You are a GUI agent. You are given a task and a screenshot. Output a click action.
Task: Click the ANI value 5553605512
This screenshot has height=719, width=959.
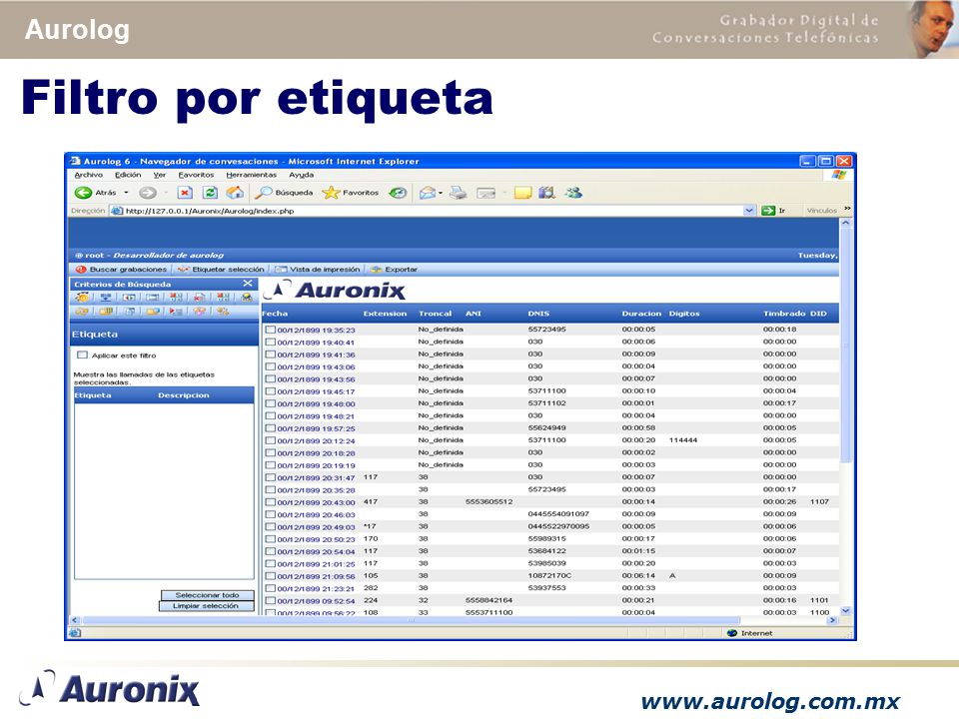(x=488, y=502)
